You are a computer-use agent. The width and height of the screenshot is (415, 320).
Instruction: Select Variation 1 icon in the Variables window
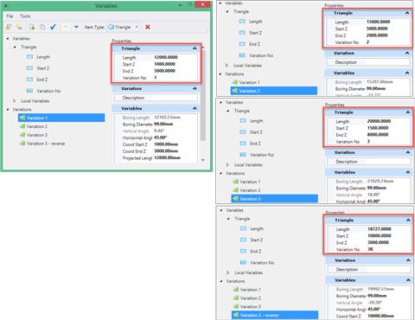point(22,118)
